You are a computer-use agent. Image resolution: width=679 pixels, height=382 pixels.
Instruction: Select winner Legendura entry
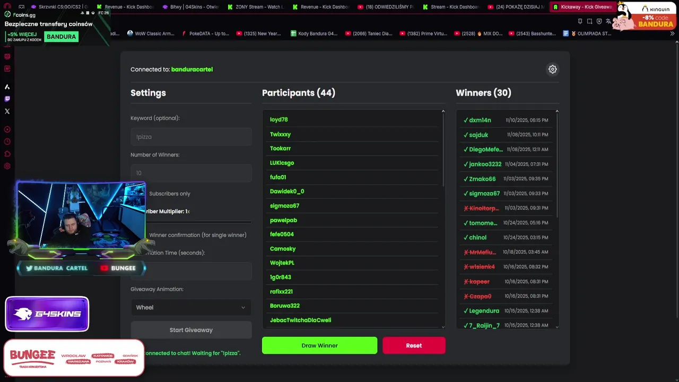pyautogui.click(x=507, y=311)
